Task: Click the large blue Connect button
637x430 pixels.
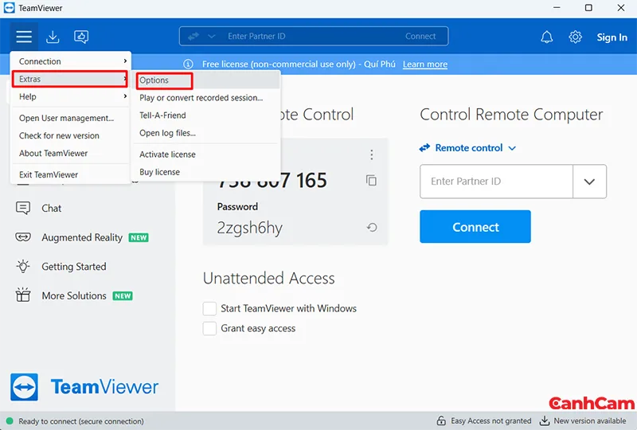Action: click(475, 226)
